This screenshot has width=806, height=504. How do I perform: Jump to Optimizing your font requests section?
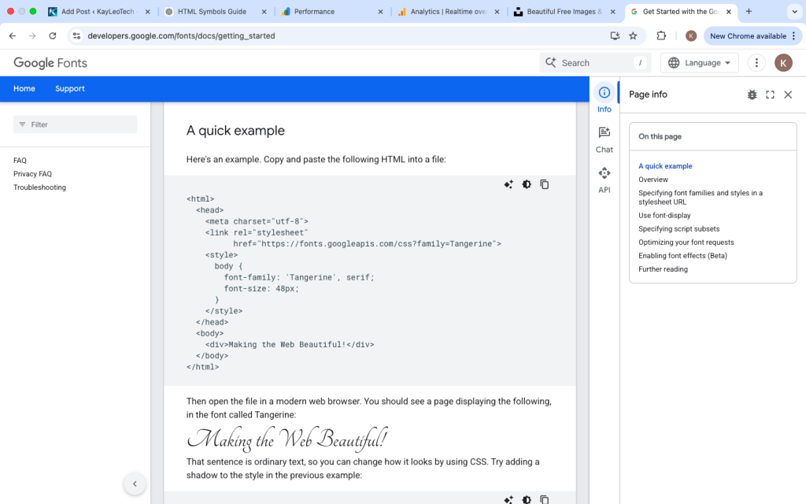(686, 243)
